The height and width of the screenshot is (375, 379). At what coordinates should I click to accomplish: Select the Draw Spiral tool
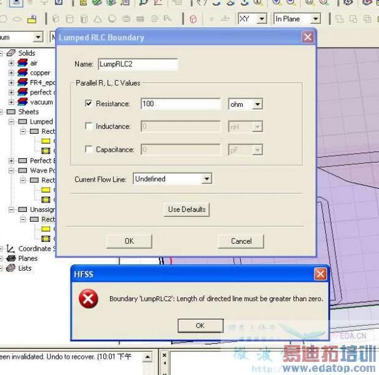154,19
